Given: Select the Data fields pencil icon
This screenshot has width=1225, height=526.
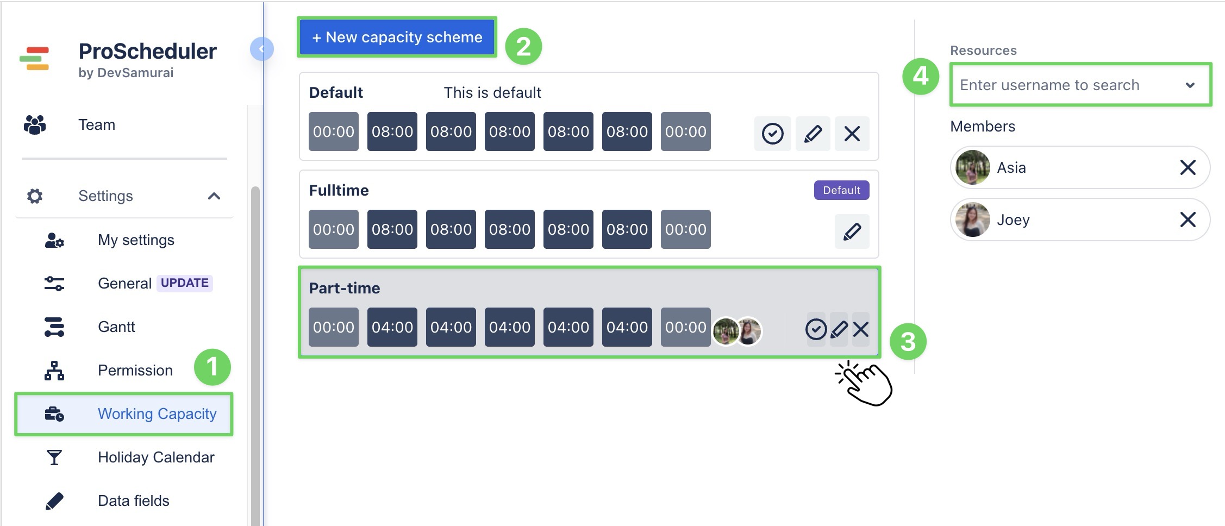Looking at the screenshot, I should [x=54, y=500].
